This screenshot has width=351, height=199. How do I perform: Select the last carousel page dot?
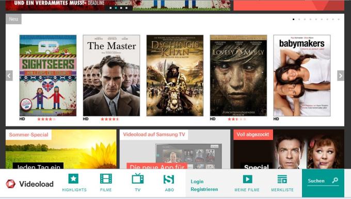[339, 20]
